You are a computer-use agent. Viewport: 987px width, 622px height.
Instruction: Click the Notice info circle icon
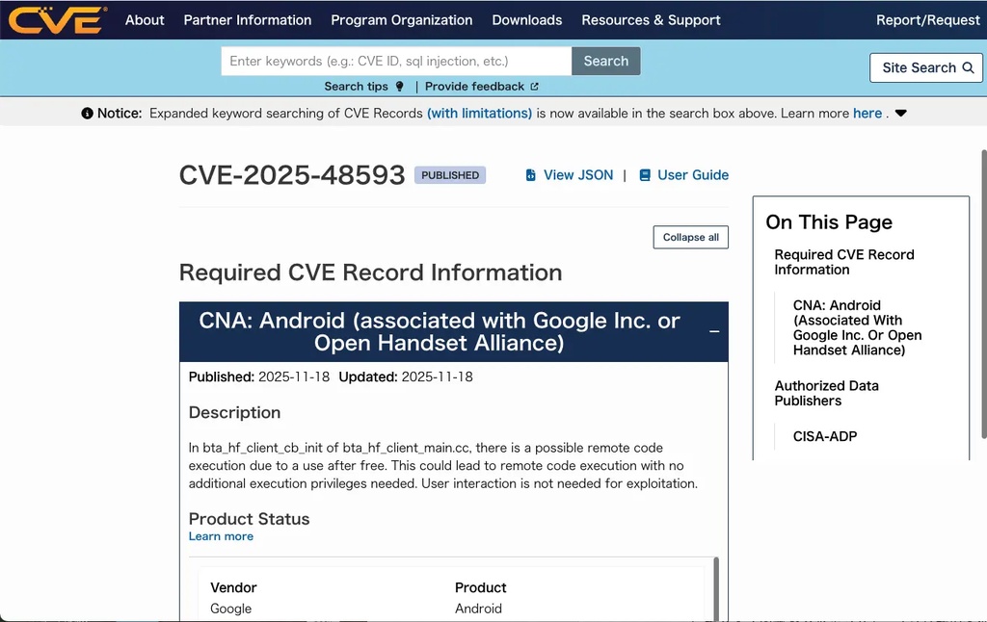click(x=88, y=114)
